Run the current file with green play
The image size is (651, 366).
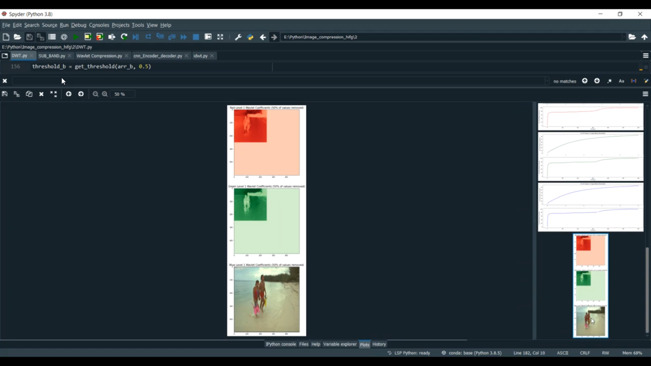point(76,37)
